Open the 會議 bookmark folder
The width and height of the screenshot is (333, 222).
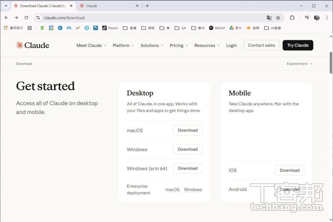(x=130, y=28)
